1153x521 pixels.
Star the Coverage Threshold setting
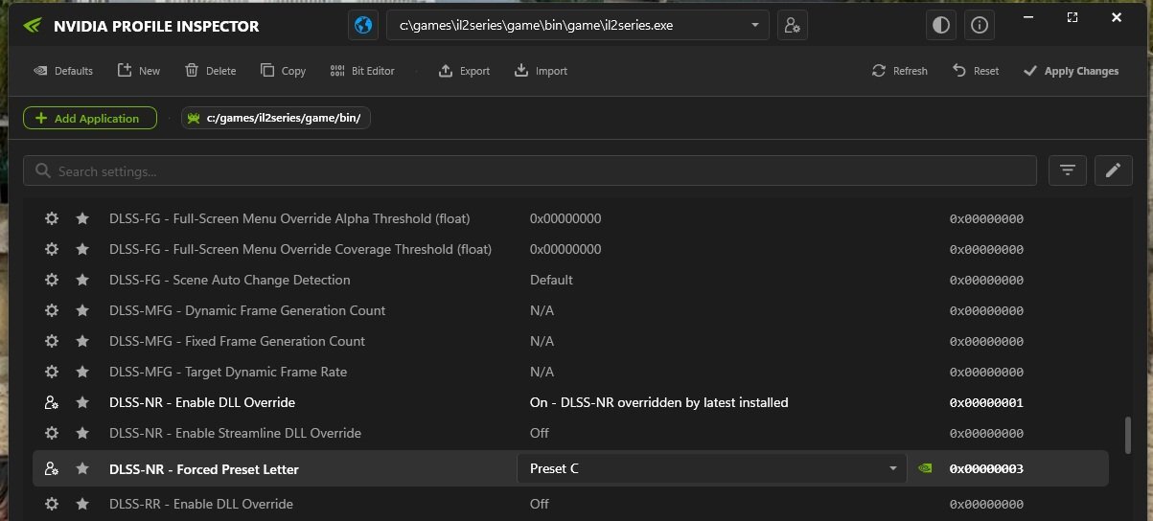pyautogui.click(x=82, y=249)
